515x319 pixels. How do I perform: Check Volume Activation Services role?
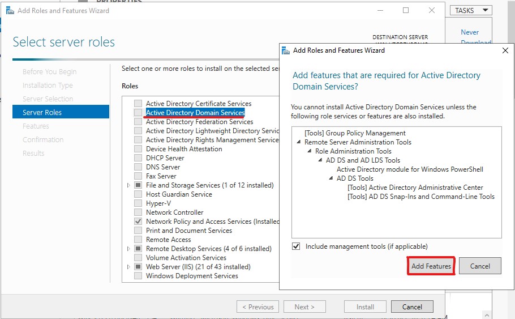click(x=138, y=257)
